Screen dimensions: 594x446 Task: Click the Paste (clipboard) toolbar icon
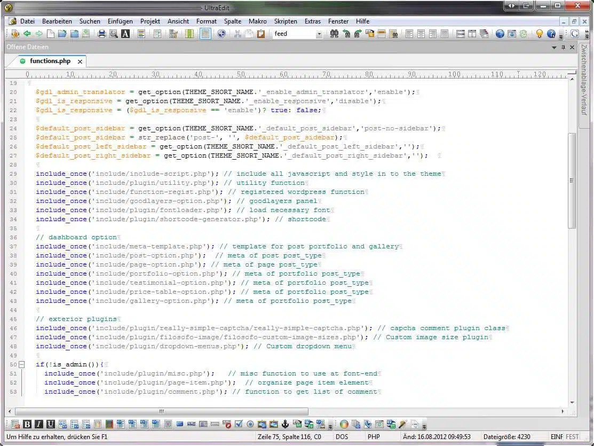tap(262, 34)
